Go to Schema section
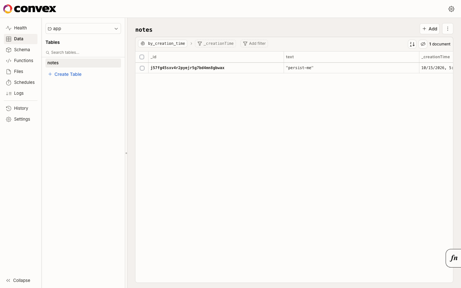 click(x=20, y=50)
